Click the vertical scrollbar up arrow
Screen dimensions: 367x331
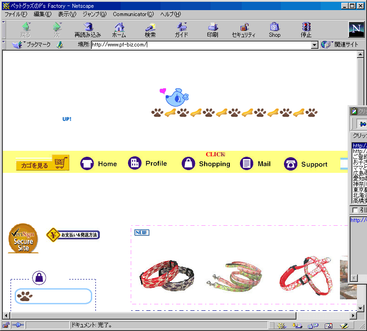(x=360, y=54)
